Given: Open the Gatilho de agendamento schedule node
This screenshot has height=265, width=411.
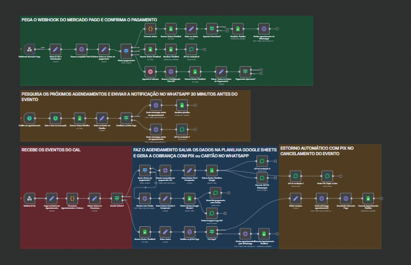Looking at the screenshot, I should (29, 117).
